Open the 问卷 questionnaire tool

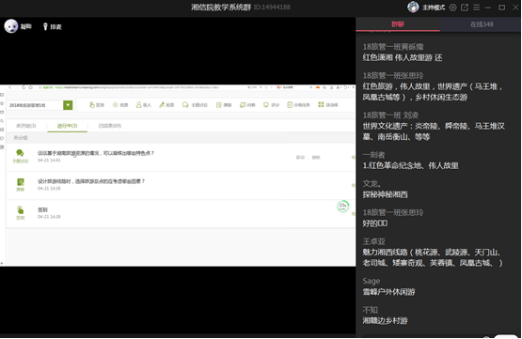tap(247, 105)
